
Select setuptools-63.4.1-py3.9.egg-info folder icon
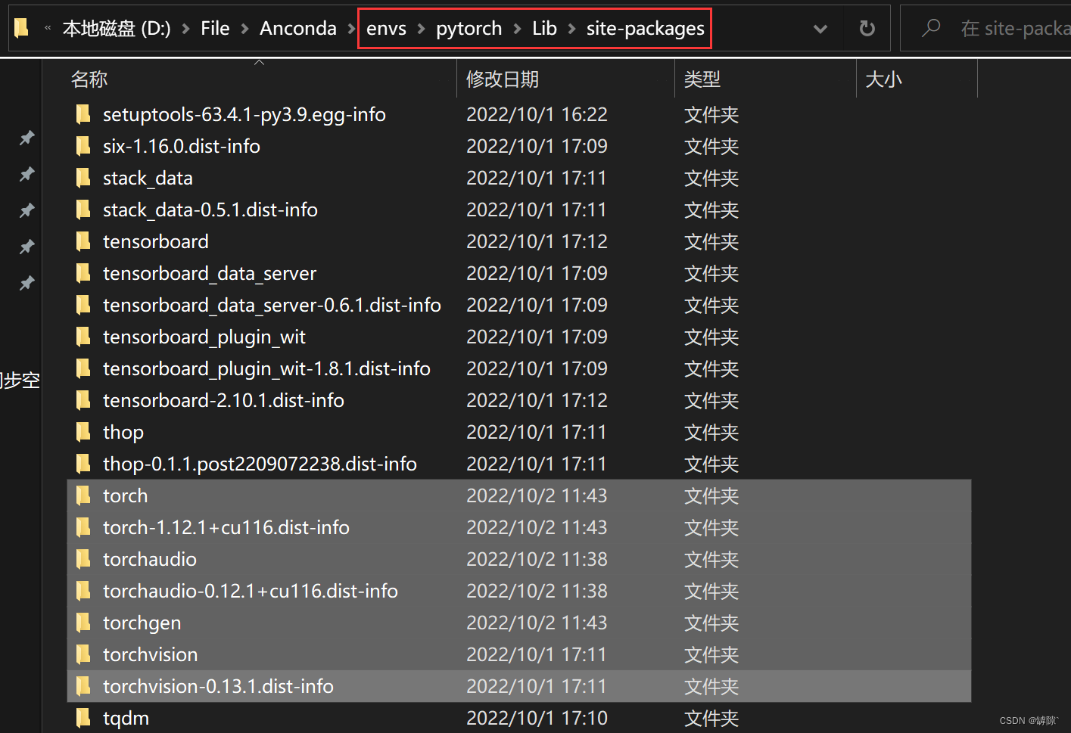coord(83,114)
